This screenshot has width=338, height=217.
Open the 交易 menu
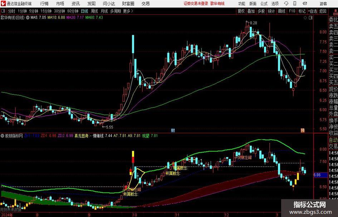pyautogui.click(x=146, y=4)
